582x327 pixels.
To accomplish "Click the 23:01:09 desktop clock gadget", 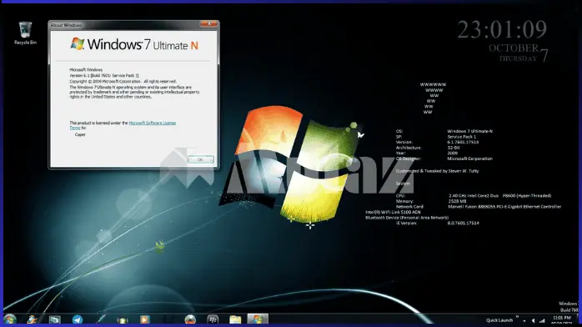I will [x=502, y=30].
